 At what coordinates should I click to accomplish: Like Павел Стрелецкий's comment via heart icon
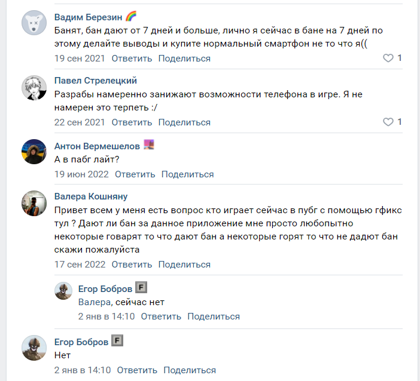click(x=388, y=122)
